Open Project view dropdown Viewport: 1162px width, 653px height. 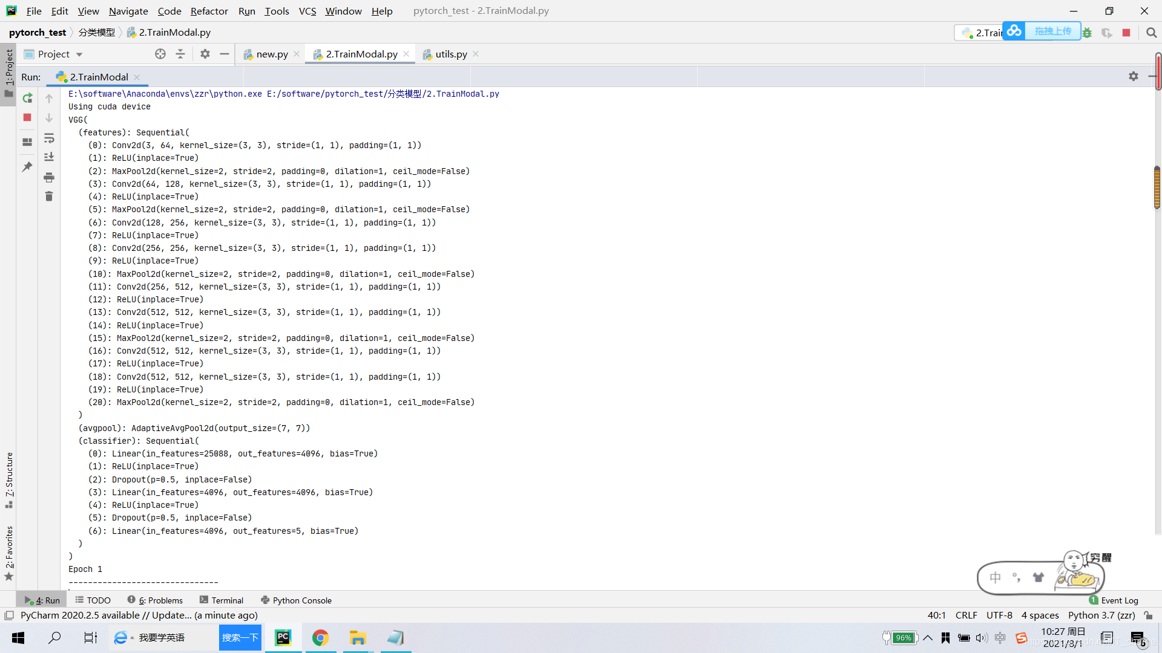coord(79,54)
